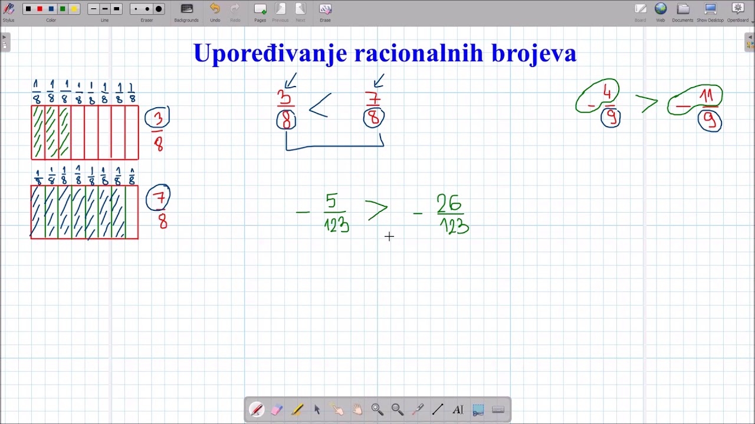Click the title 'Upoređivanje racionalnih brojeva'
Screen dimensions: 755x424
[x=385, y=53]
